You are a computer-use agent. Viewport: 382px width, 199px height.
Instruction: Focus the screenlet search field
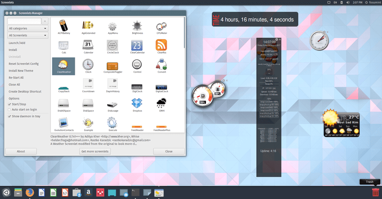[x=24, y=21]
